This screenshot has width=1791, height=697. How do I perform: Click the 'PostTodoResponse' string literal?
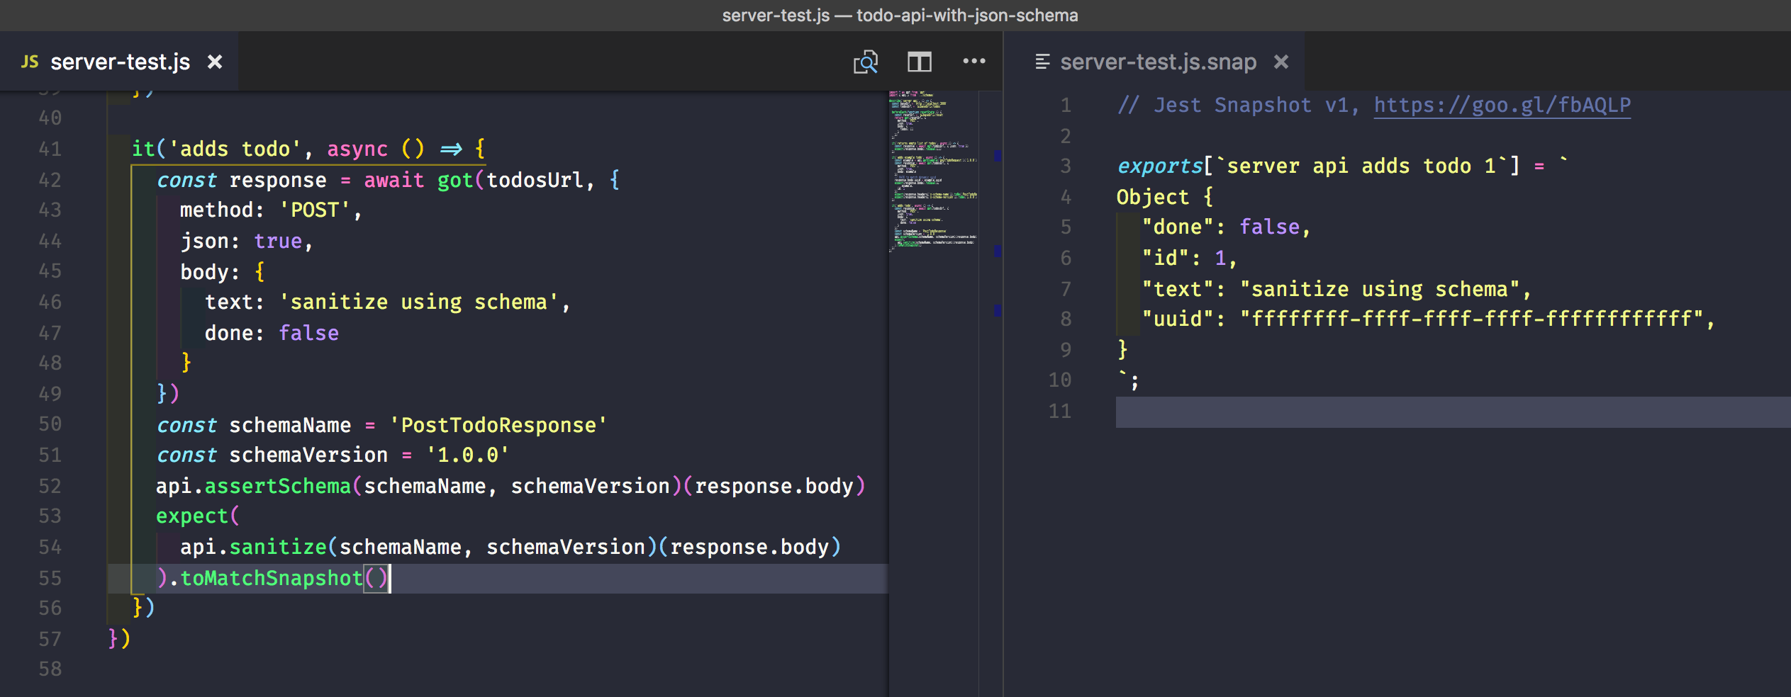[498, 426]
